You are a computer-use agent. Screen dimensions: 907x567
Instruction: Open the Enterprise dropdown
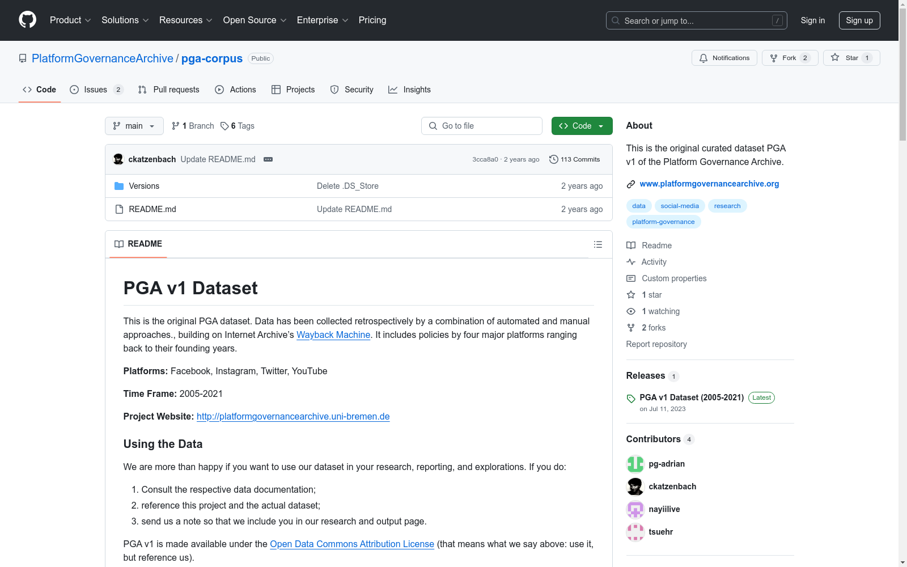pos(323,20)
